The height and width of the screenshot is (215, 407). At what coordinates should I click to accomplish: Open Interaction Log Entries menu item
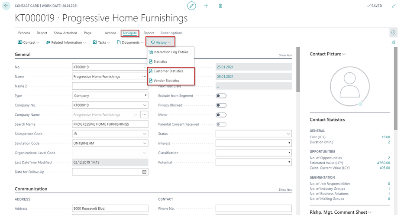(171, 52)
